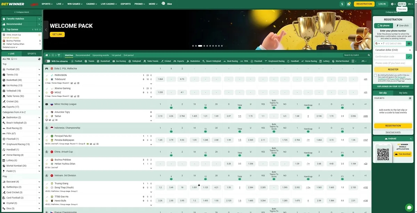417x213 pixels.
Task: Filter by Mortal Kombat in sports bar
Action: pos(341,61)
